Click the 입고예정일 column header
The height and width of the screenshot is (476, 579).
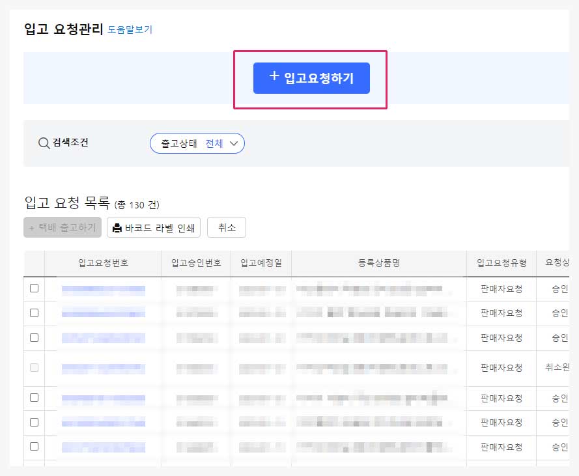261,263
